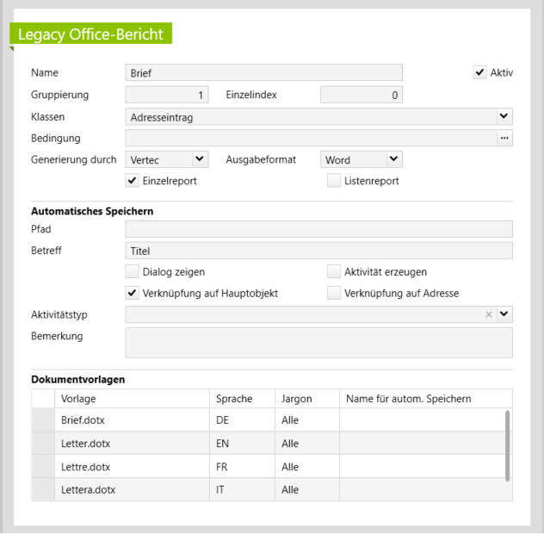Check the Dialog zeigen option

132,272
